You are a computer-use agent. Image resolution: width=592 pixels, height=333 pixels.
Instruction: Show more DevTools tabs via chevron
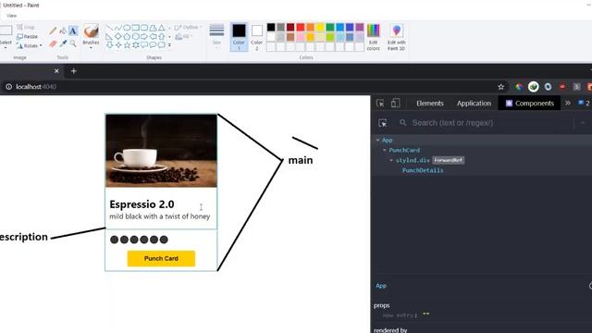click(567, 103)
